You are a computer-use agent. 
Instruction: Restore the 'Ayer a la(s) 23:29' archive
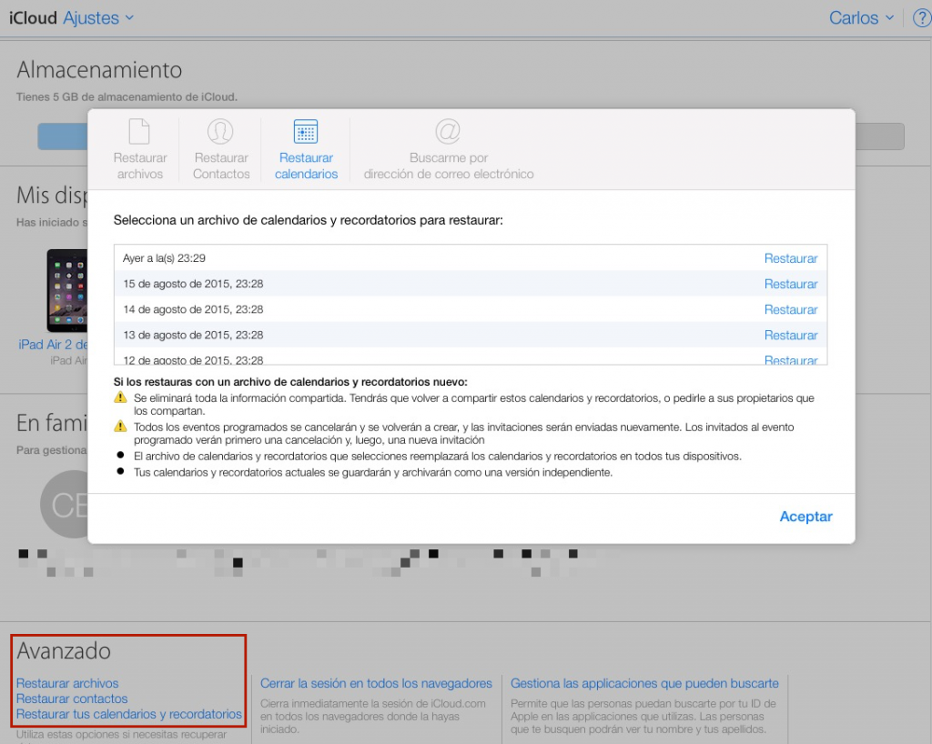(x=791, y=258)
